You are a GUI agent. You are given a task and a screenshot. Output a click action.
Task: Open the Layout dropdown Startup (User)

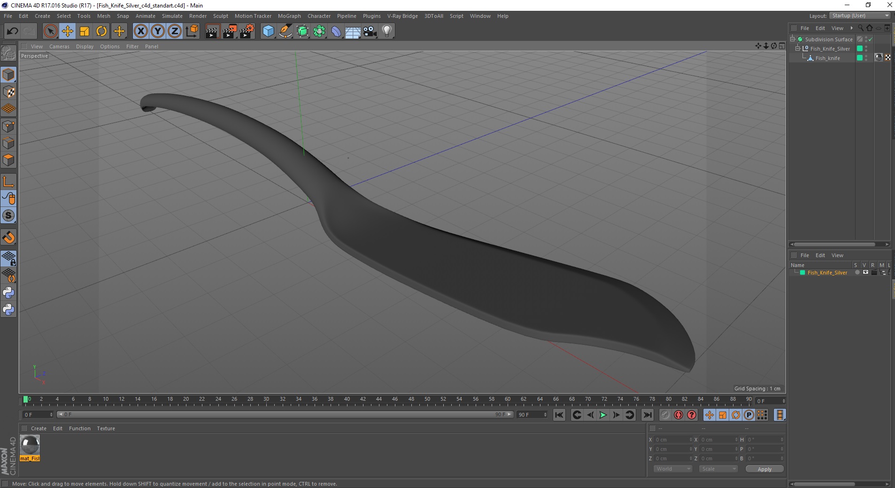pyautogui.click(x=860, y=16)
